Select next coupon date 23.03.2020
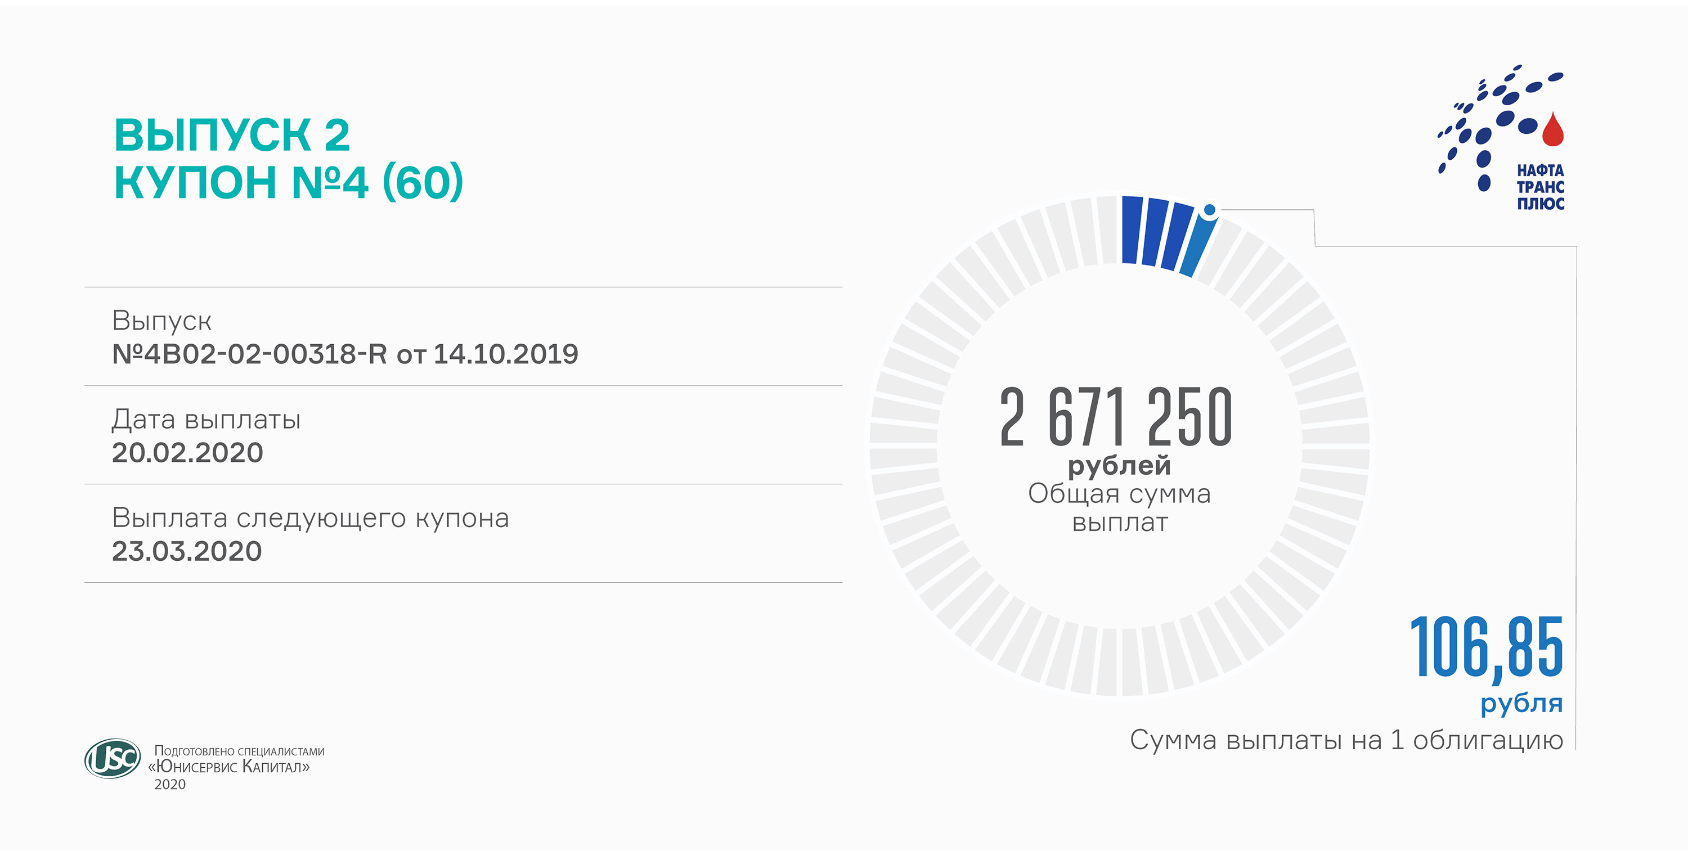 coord(187,552)
